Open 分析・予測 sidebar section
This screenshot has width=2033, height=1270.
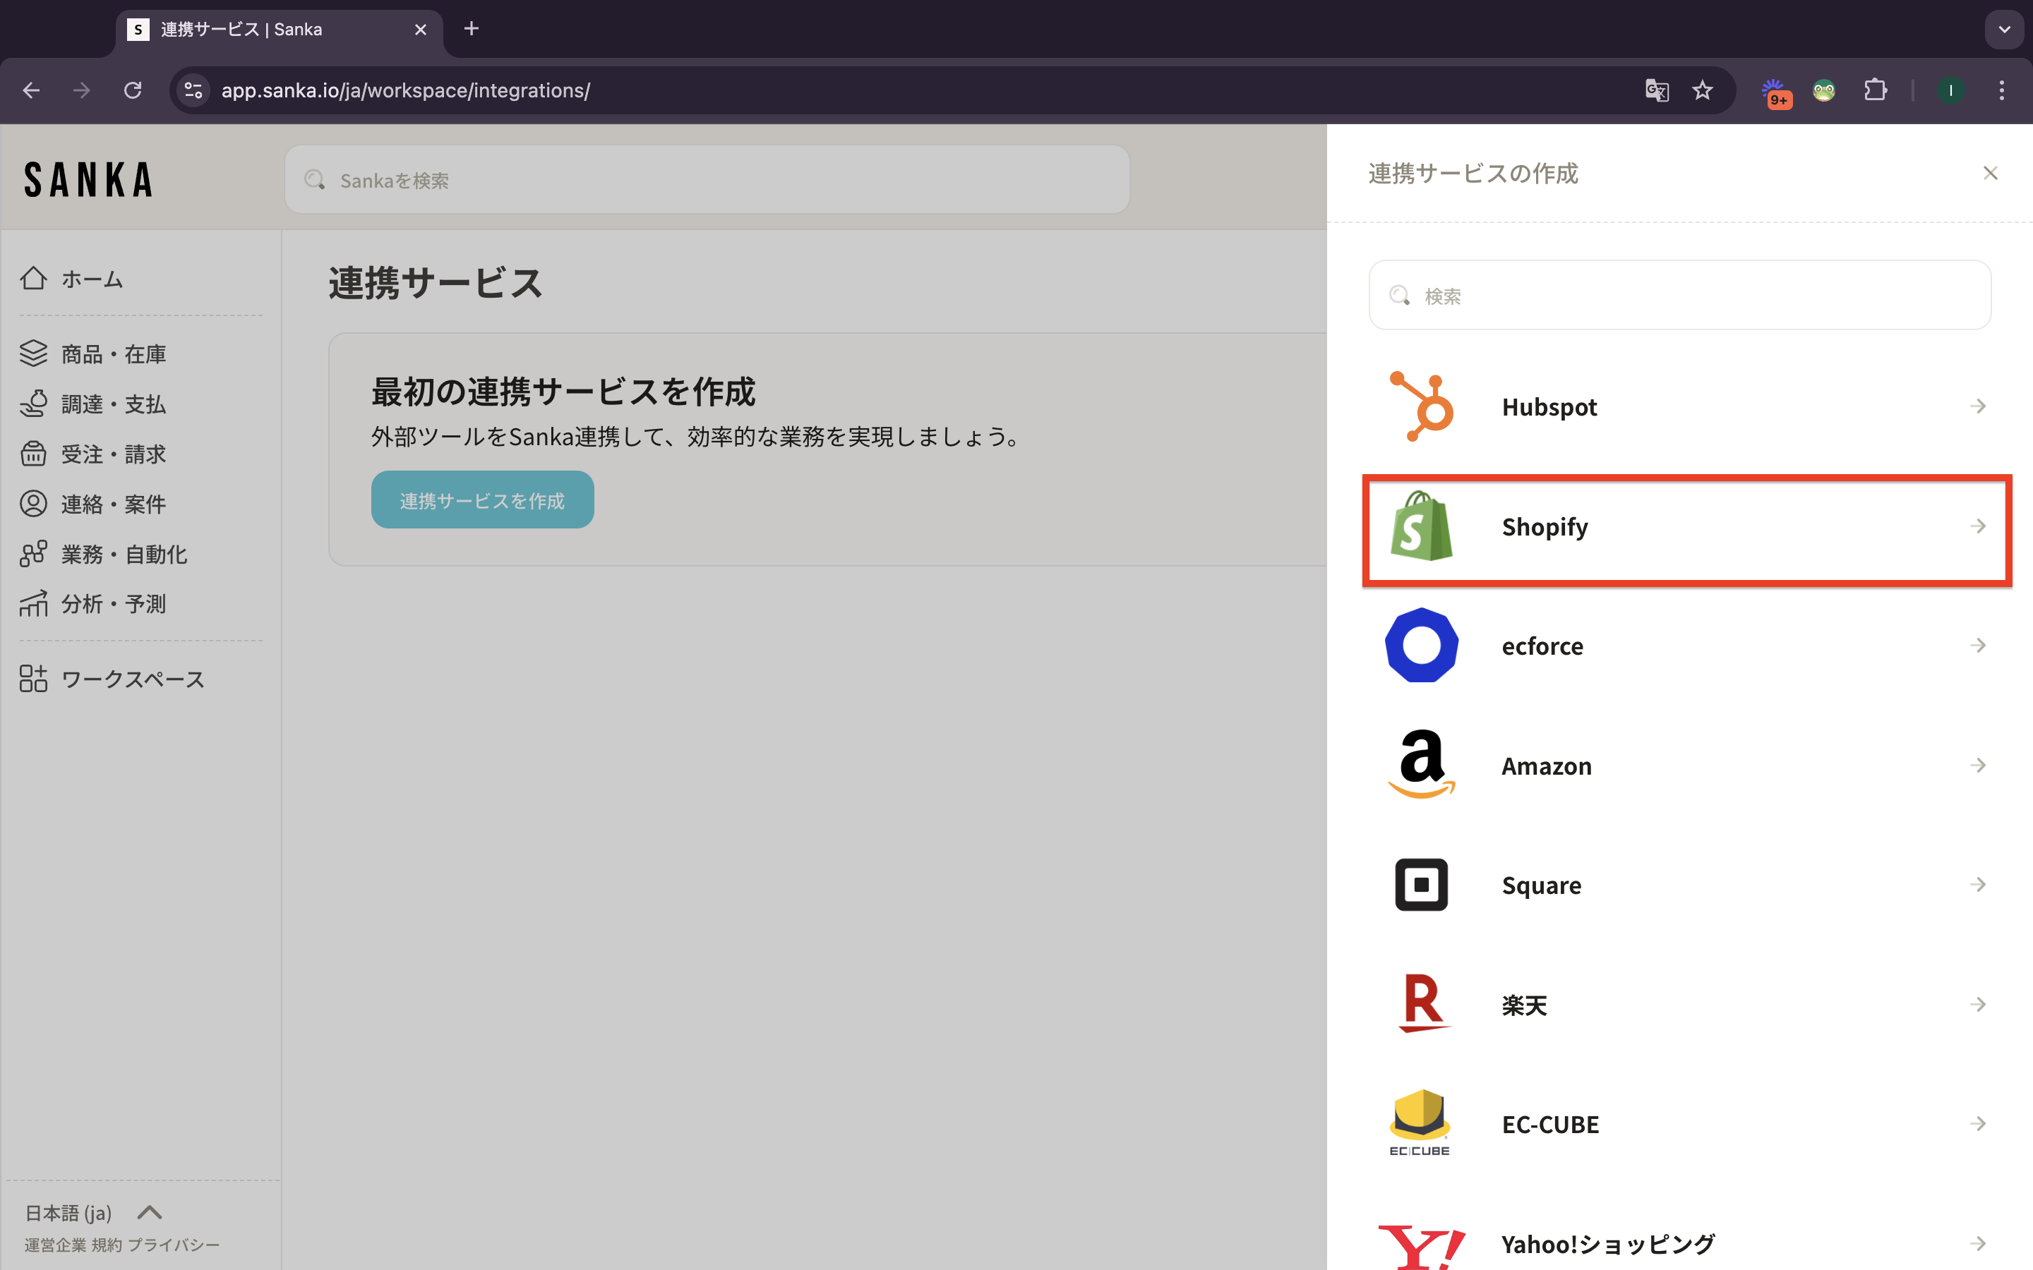click(x=114, y=604)
